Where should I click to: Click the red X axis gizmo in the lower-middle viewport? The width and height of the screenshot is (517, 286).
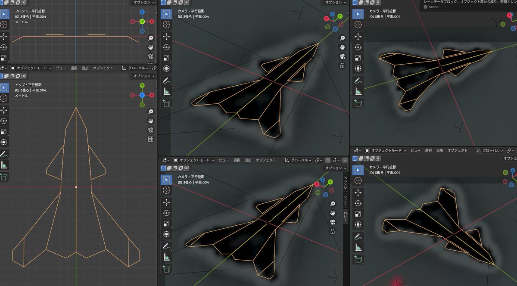tap(317, 184)
